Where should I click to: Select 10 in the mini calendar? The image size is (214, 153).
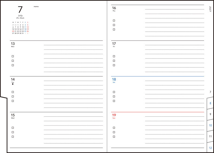click(x=23, y=27)
